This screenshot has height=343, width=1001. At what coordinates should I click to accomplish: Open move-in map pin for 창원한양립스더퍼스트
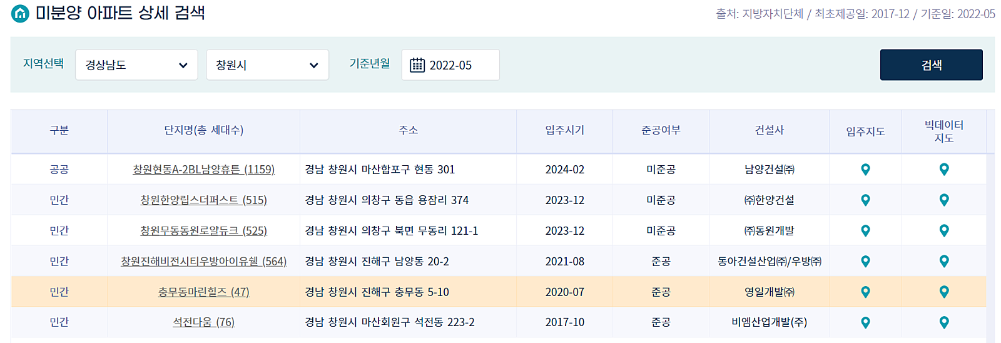[x=865, y=200]
